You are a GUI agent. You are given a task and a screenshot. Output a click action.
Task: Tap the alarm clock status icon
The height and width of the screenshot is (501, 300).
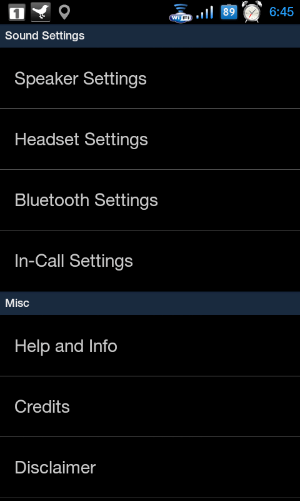(252, 12)
